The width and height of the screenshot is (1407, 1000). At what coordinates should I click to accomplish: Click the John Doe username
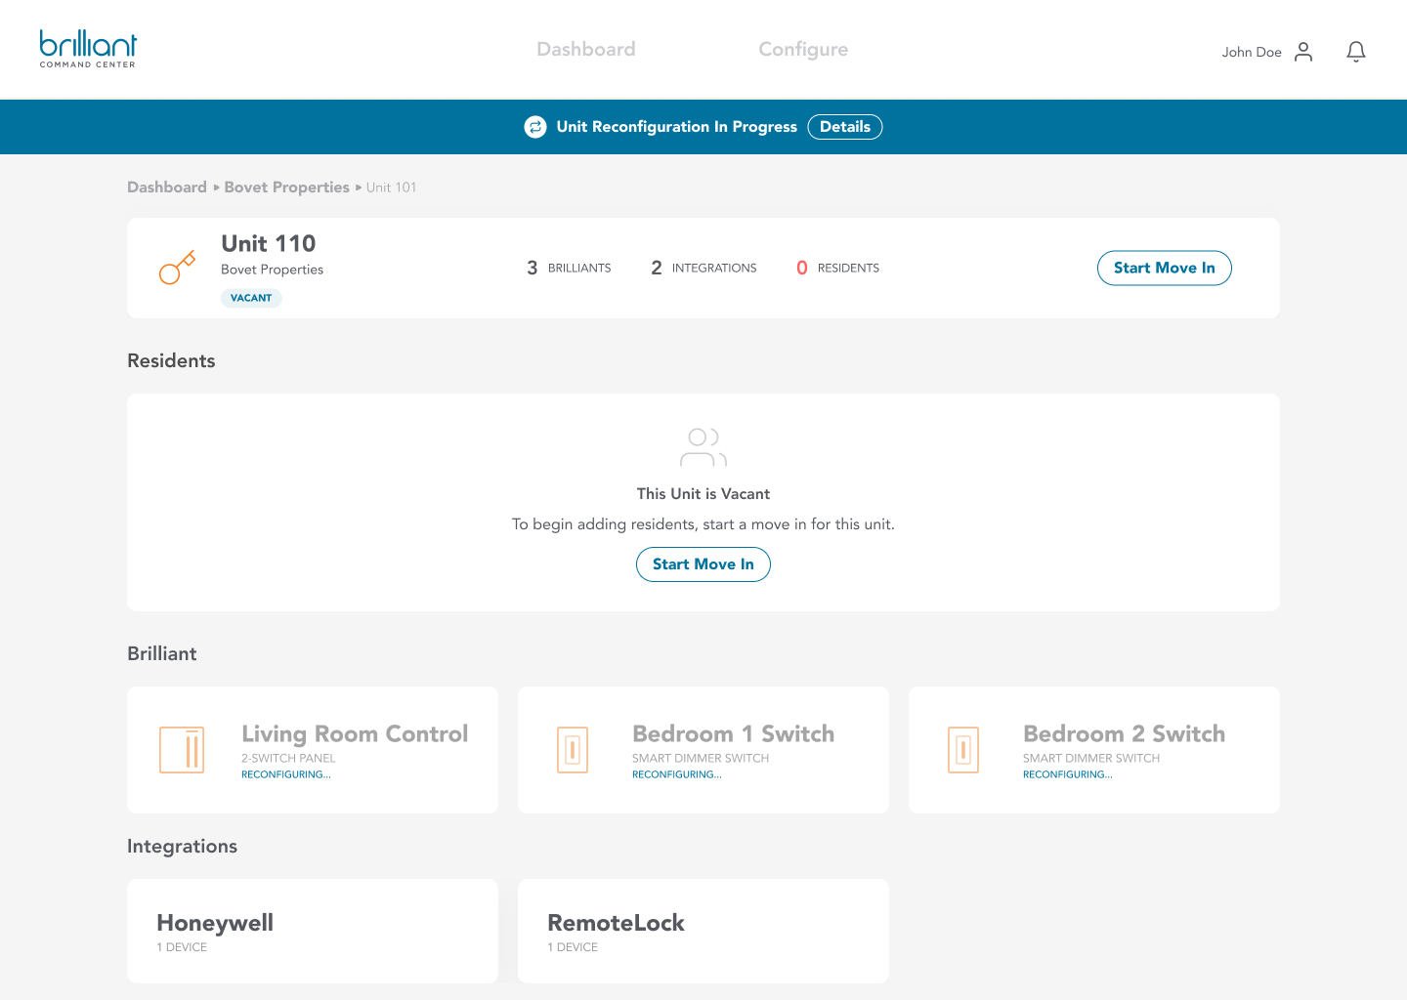1252,53
